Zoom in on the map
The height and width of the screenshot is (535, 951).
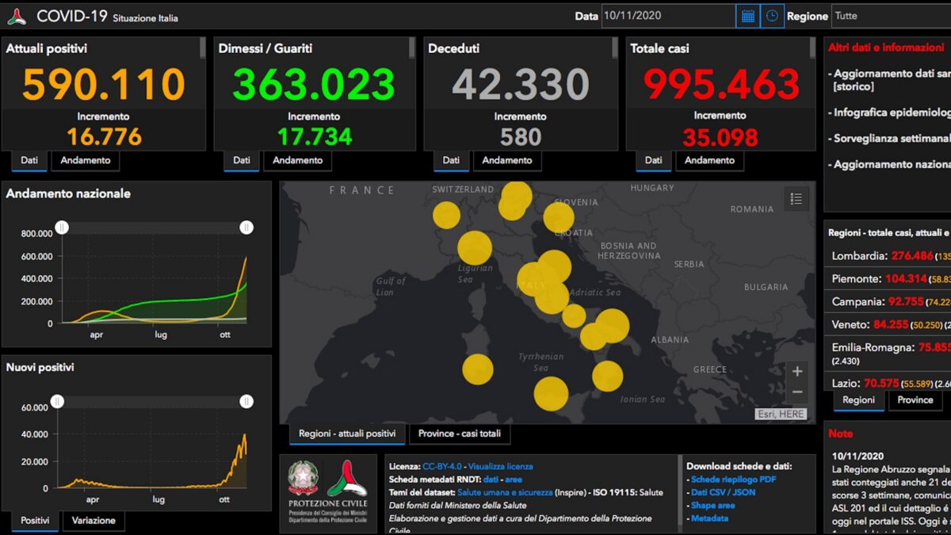pos(797,371)
